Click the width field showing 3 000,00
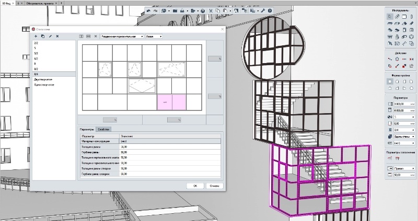The width and height of the screenshot is (418, 221). [404, 104]
